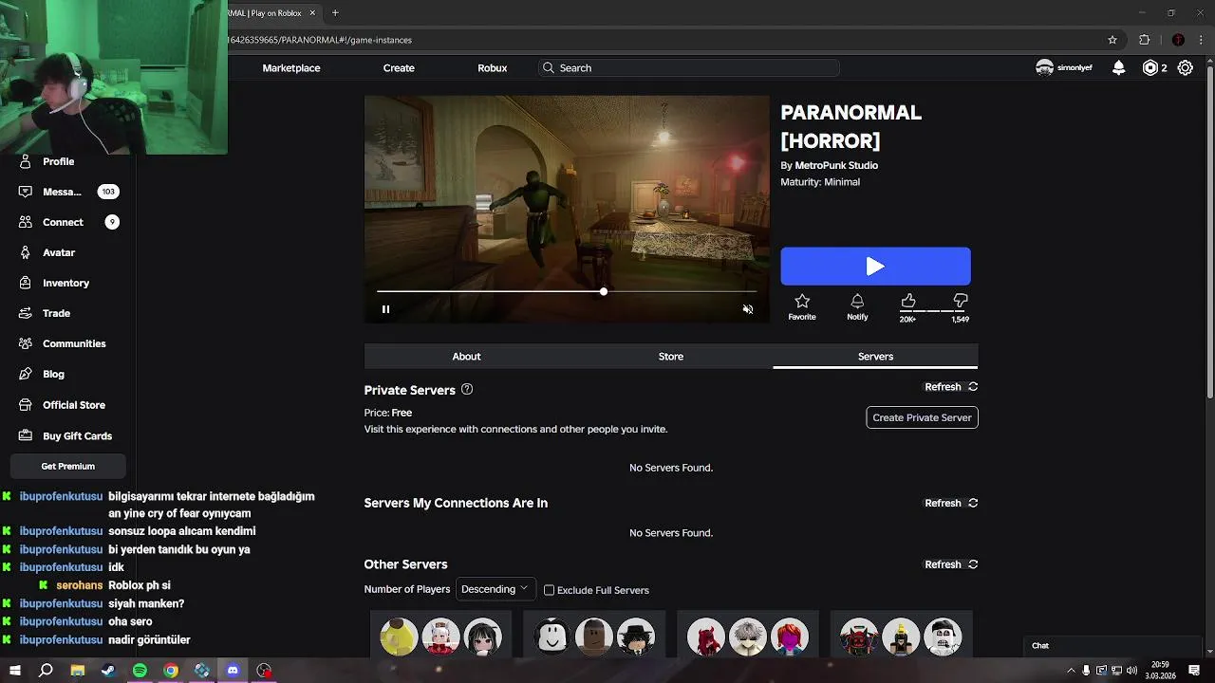
Task: Click Create Private Server button
Action: click(x=922, y=417)
